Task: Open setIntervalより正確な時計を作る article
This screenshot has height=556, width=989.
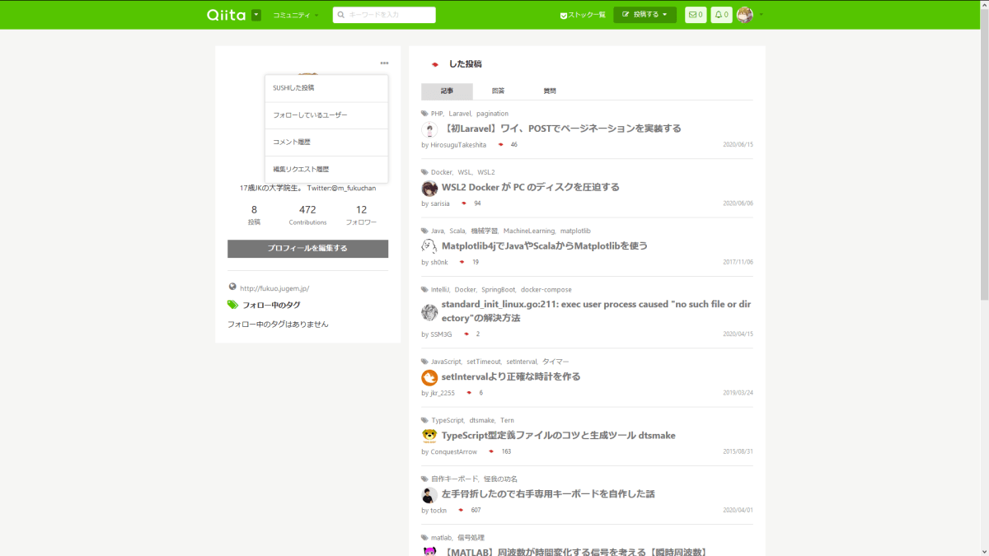Action: (511, 376)
